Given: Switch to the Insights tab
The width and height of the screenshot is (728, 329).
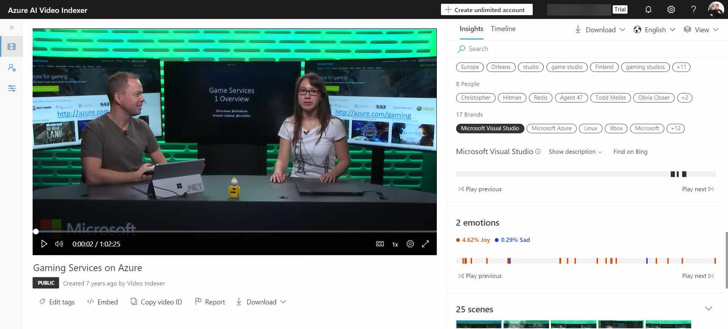Looking at the screenshot, I should [x=471, y=29].
